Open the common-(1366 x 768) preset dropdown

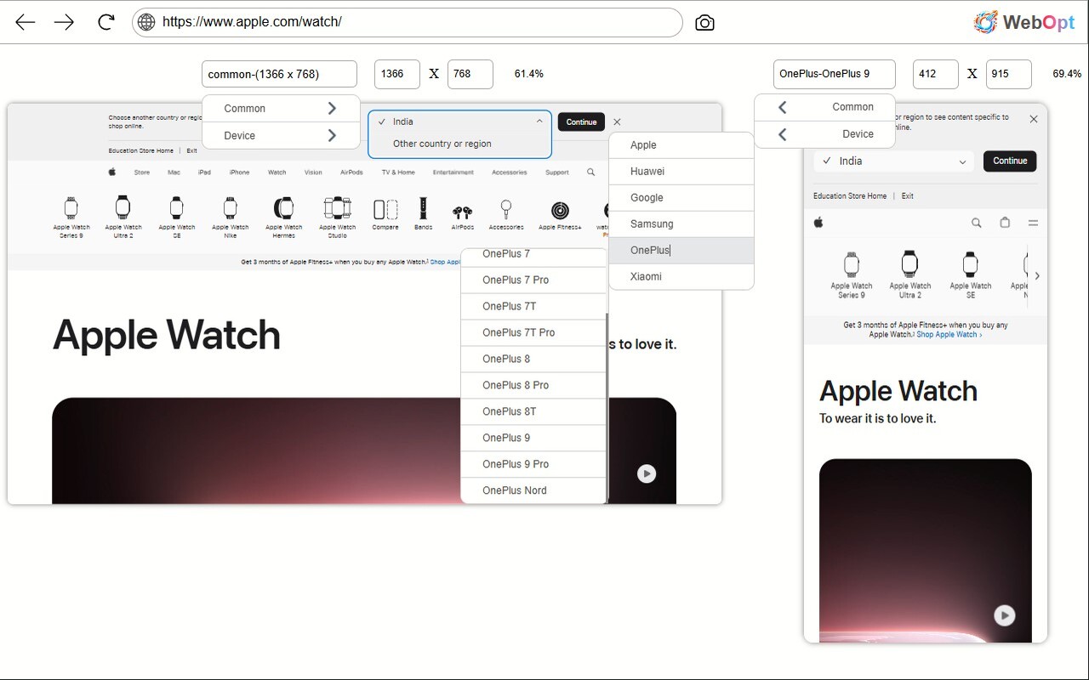coord(279,74)
